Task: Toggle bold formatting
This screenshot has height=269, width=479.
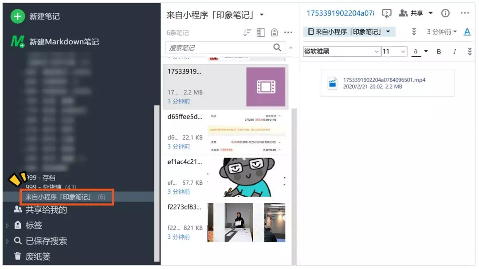Action: point(439,51)
